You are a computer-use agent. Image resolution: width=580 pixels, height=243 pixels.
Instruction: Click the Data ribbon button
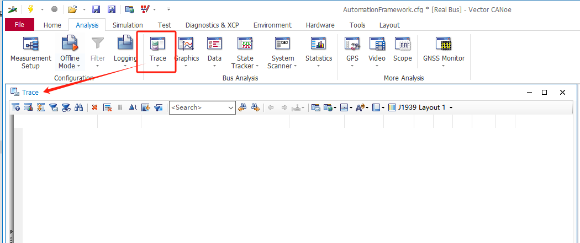214,53
